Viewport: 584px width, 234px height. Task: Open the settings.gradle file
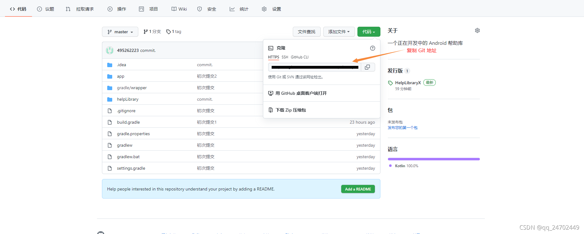pos(131,168)
